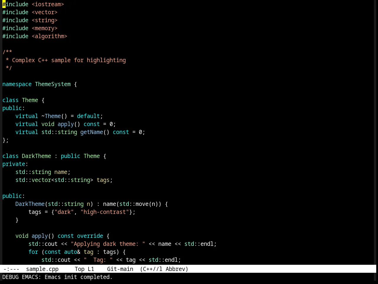378x284 pixels.
Task: Click the -:--- buffer status indicator
Action: (12, 269)
